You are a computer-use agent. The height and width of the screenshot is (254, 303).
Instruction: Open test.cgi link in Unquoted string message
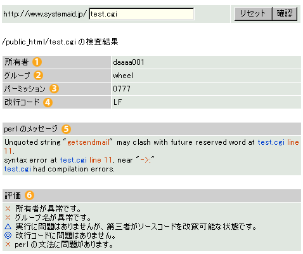[271, 142]
